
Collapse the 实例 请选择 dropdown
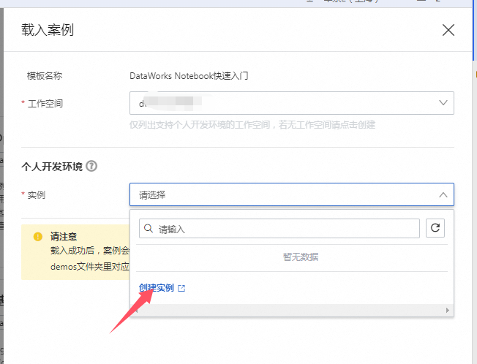point(292,194)
